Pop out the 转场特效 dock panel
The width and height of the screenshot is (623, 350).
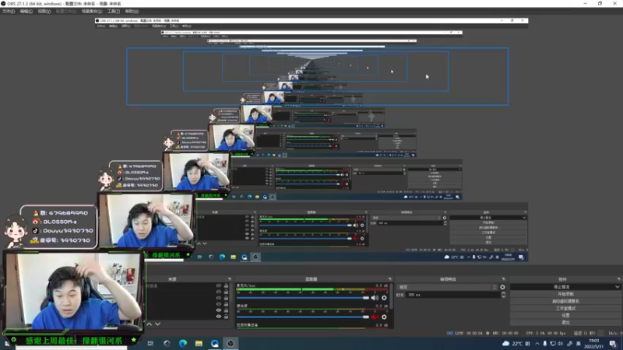coord(503,279)
